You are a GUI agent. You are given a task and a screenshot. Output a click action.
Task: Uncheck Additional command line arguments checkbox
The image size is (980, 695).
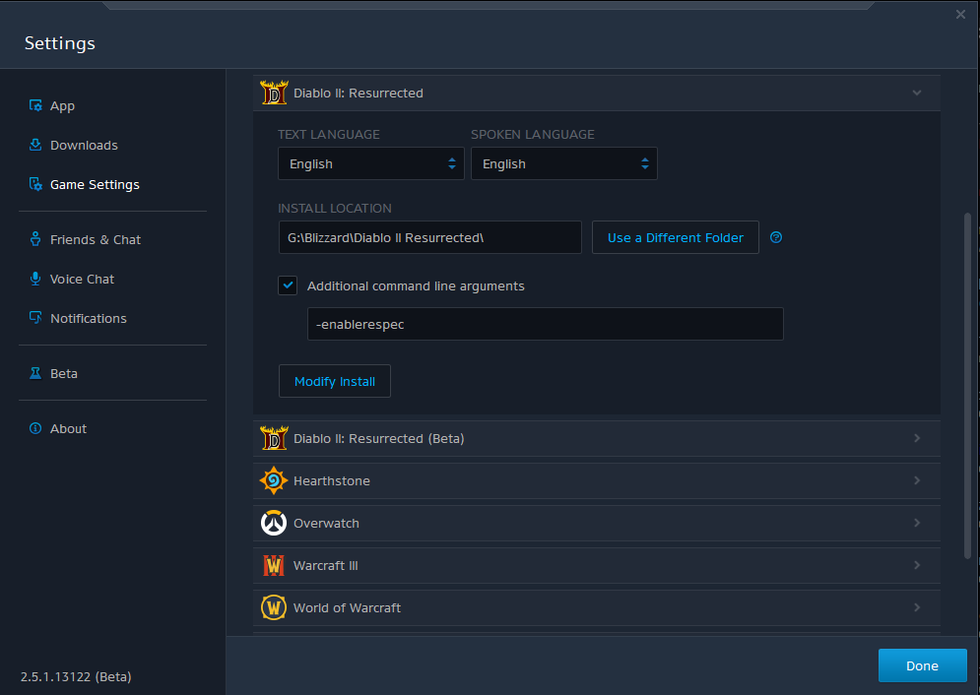pyautogui.click(x=288, y=285)
